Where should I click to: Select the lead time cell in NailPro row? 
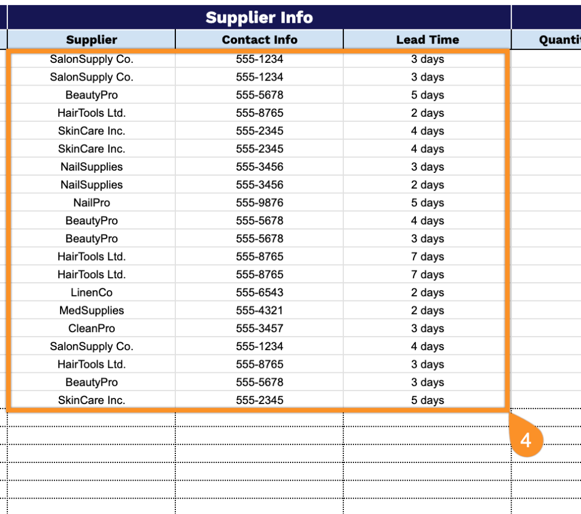tap(427, 203)
